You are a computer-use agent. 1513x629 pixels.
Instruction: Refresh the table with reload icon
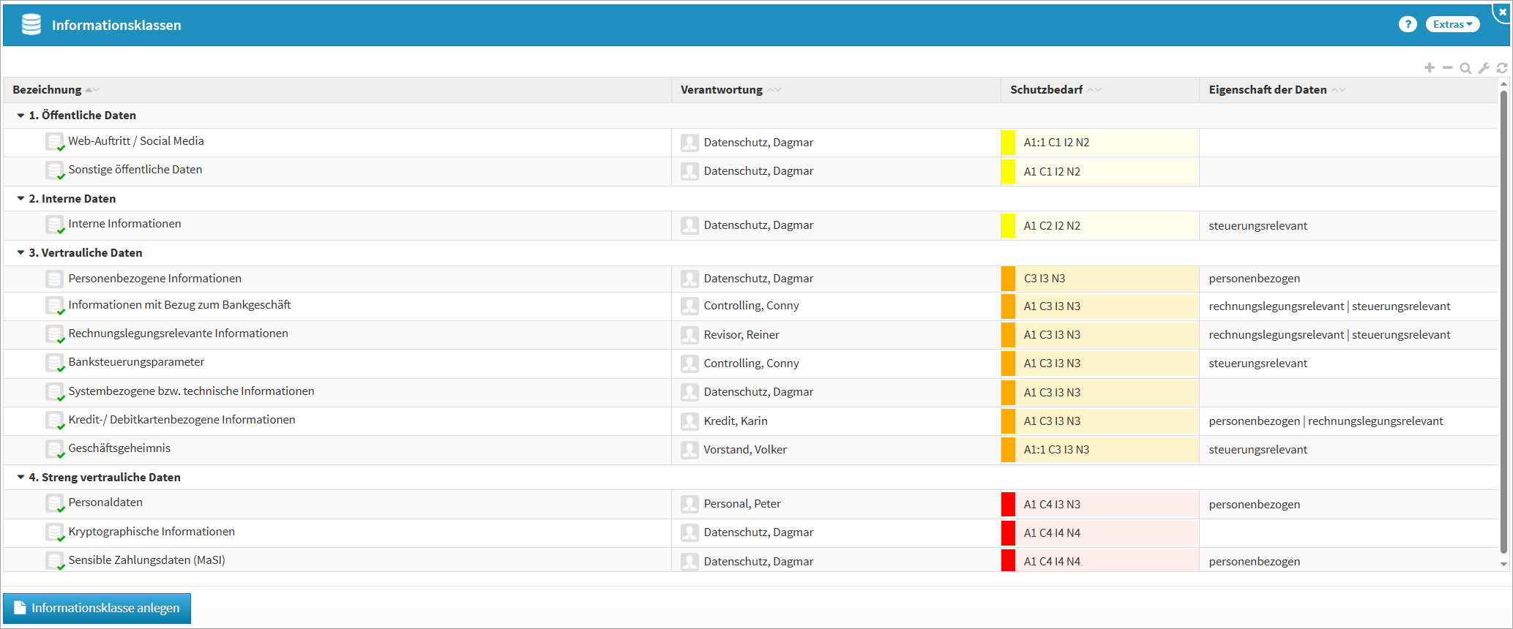pos(1502,68)
